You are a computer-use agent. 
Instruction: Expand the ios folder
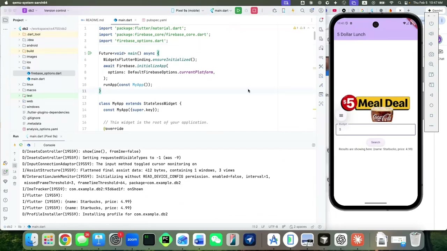pos(19,62)
